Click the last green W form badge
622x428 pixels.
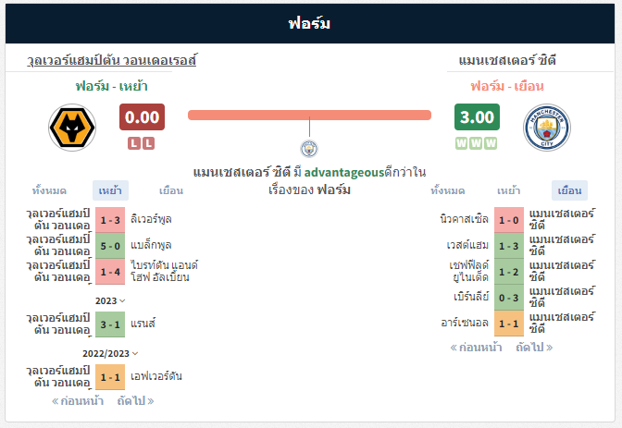[491, 143]
